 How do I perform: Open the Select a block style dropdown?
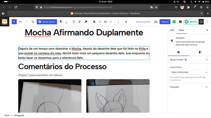[189, 72]
